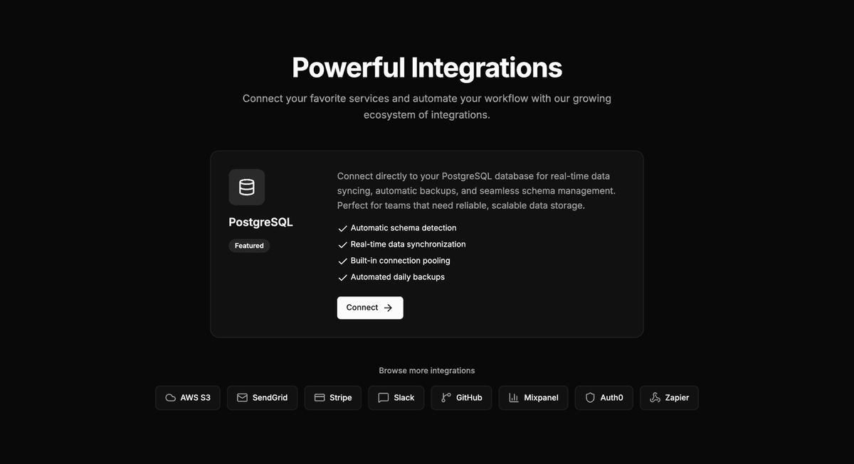Screen dimensions: 854x464
Task: Expand Browse more integrations
Action: (x=426, y=370)
